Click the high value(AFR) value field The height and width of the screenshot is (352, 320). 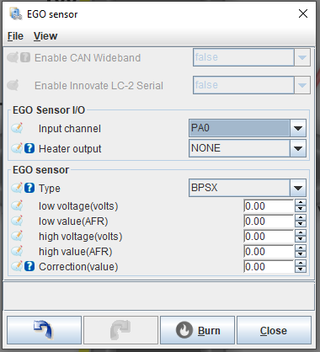coord(269,252)
